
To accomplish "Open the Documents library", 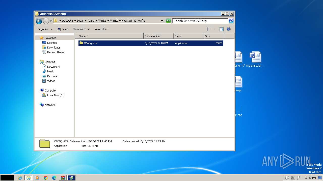I will click(54, 67).
